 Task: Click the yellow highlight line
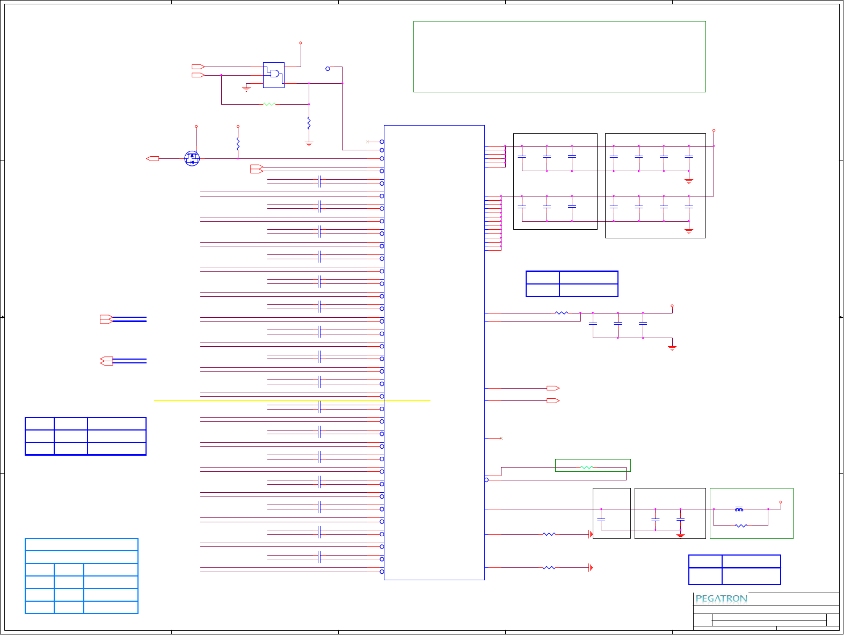pyautogui.click(x=292, y=400)
